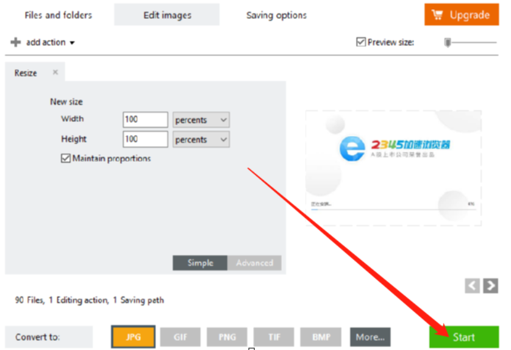Expand the add action dropdown arrow
The image size is (511, 350).
click(x=73, y=43)
